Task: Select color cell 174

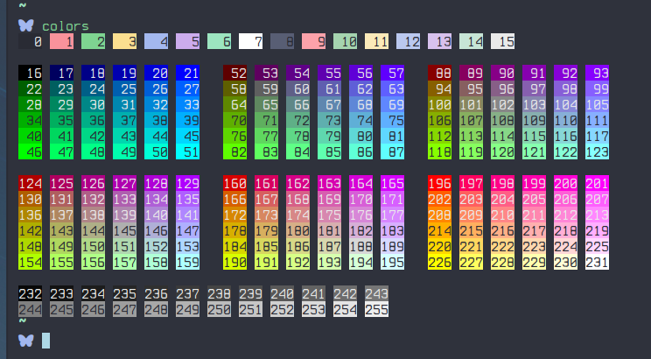Action: (298, 215)
